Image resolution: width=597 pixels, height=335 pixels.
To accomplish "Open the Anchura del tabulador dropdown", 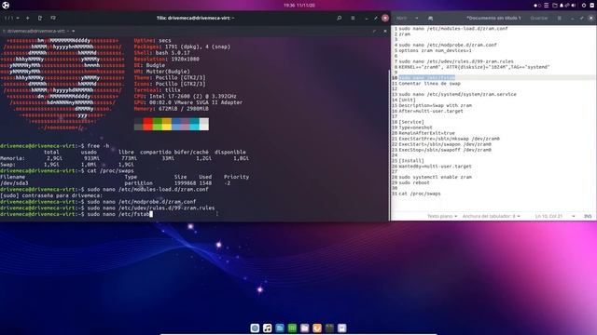I will pyautogui.click(x=492, y=216).
